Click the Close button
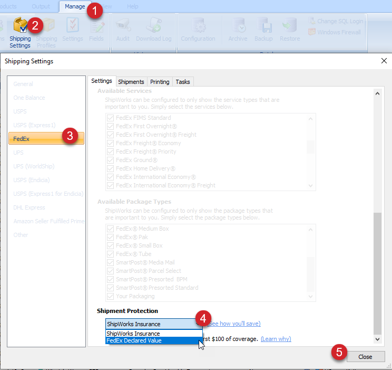Screen dimensions: 392x370 (365, 357)
